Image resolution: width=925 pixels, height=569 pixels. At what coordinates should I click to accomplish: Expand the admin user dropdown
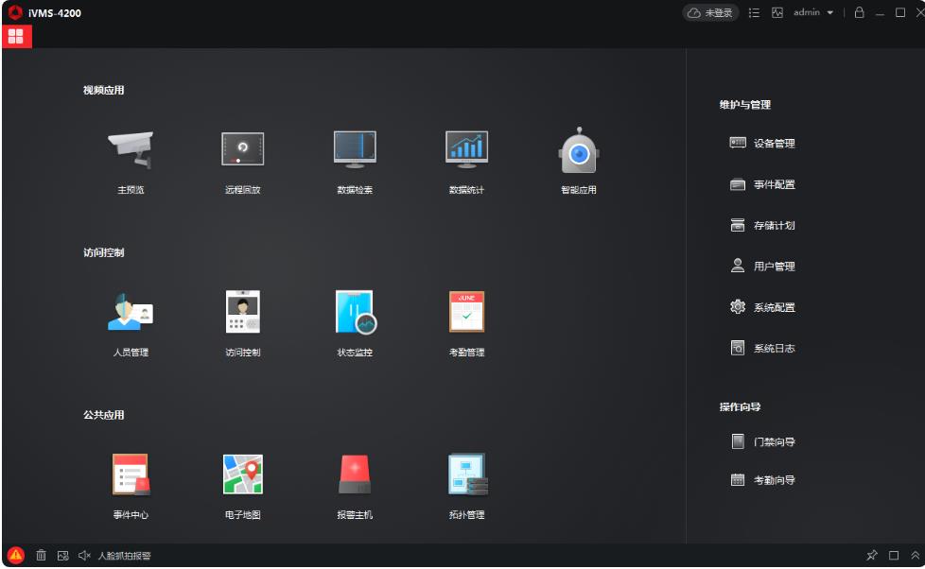click(813, 12)
